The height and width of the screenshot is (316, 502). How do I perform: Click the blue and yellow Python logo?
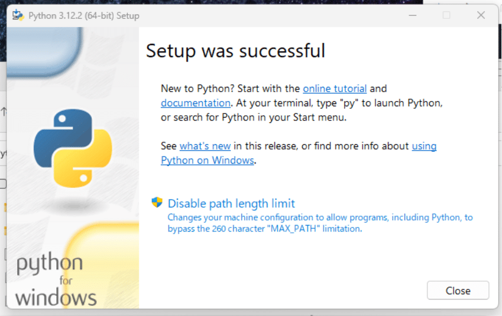click(73, 148)
